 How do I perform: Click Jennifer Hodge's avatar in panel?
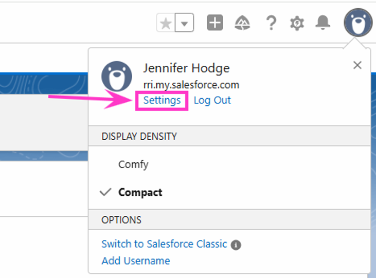click(117, 76)
